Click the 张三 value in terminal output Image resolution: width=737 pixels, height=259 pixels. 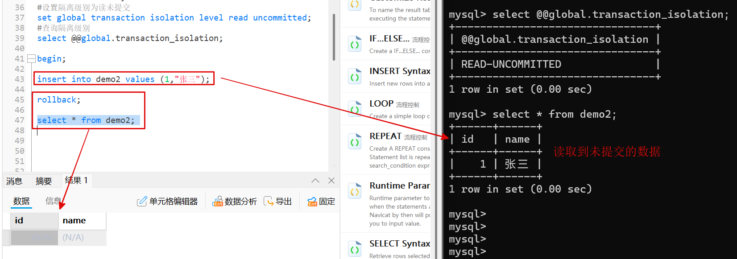tap(517, 164)
